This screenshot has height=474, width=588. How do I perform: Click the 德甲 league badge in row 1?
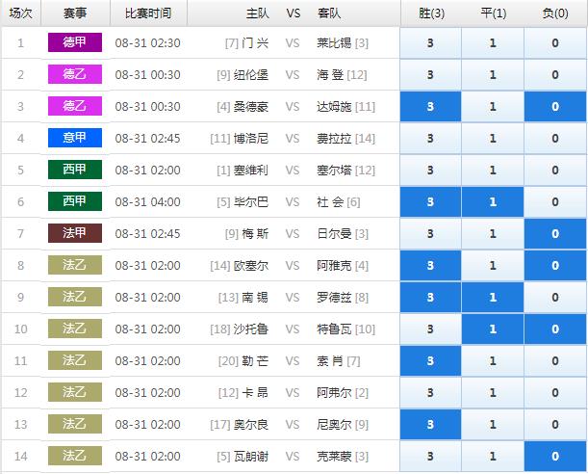[74, 43]
